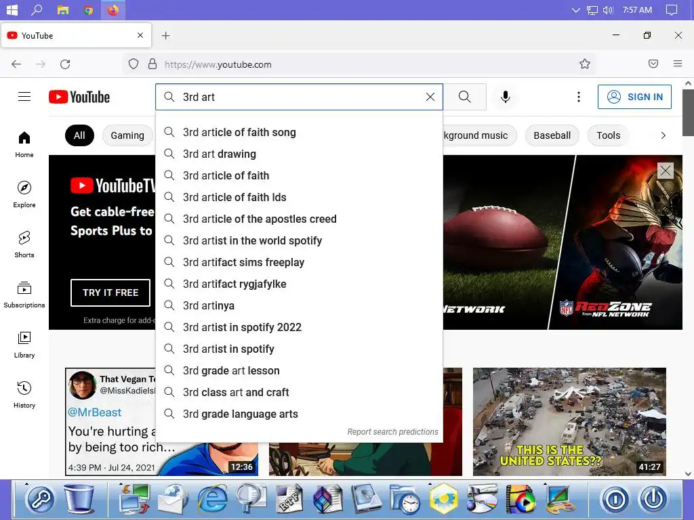The height and width of the screenshot is (520, 694).
Task: Open File Explorer from taskbar
Action: coord(63,9)
